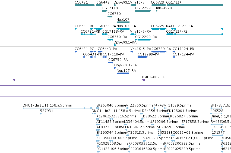Click transcript CG12299-RA bar
Image resolution: width=231 pixels, height=153 pixels.
pyautogui.click(x=143, y=40)
